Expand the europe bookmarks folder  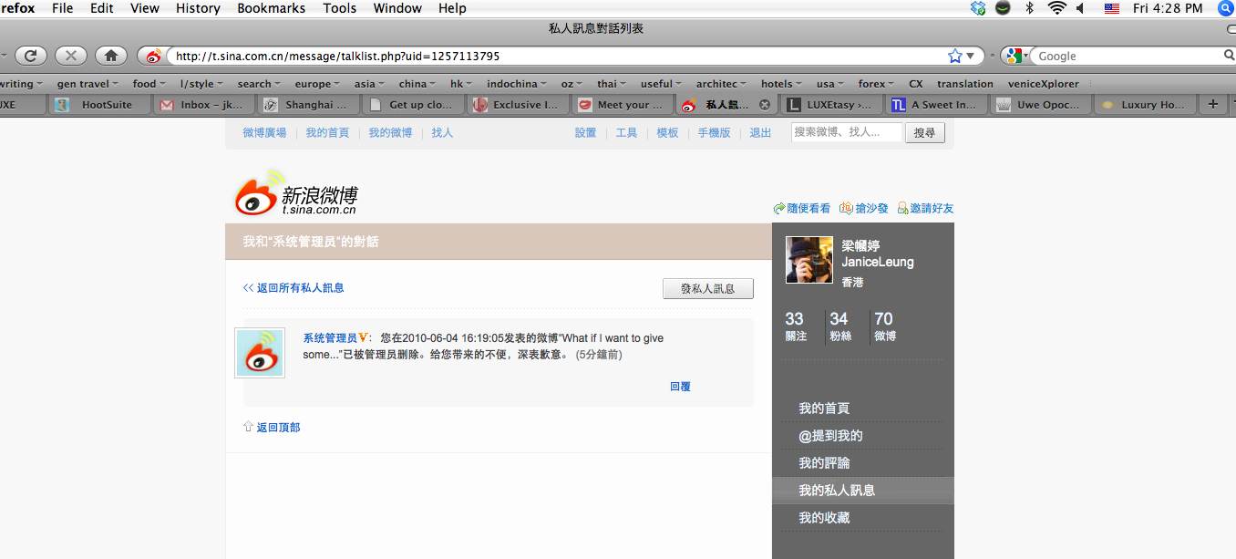pos(317,84)
